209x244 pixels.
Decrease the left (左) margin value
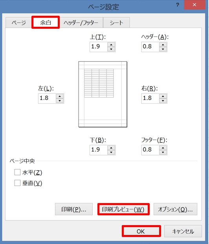[60, 101]
